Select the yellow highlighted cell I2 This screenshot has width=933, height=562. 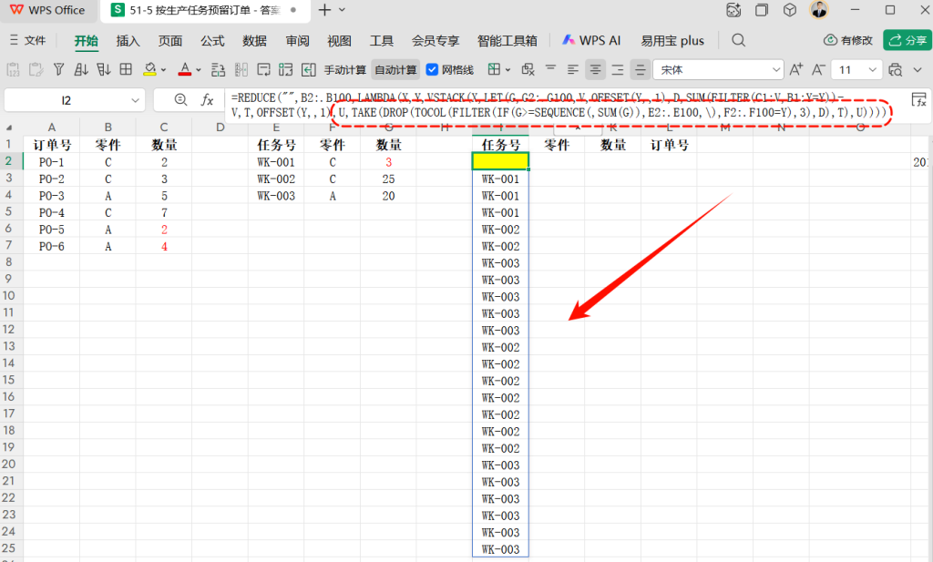pos(500,161)
